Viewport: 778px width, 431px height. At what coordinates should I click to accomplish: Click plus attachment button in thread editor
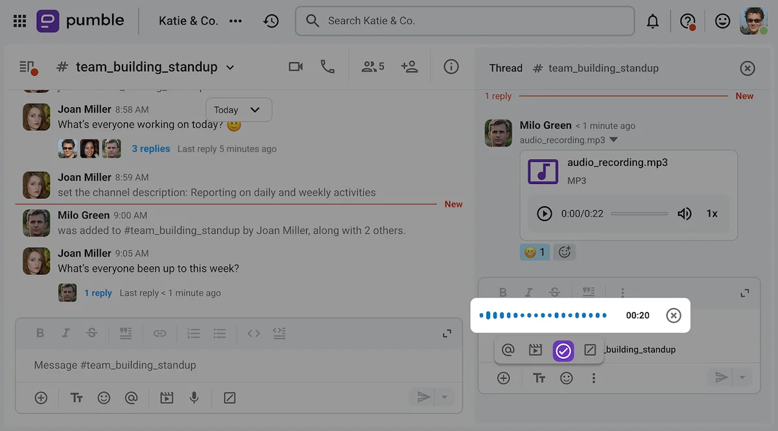click(504, 378)
